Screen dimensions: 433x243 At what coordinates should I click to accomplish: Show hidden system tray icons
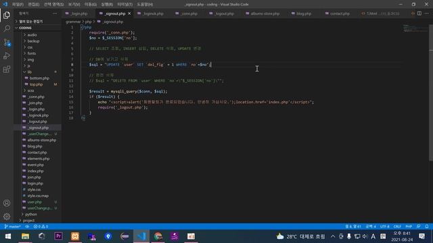[x=333, y=236]
